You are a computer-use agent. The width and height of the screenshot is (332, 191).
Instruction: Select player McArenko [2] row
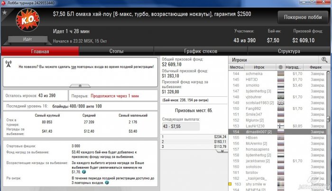pyautogui.click(x=277, y=144)
